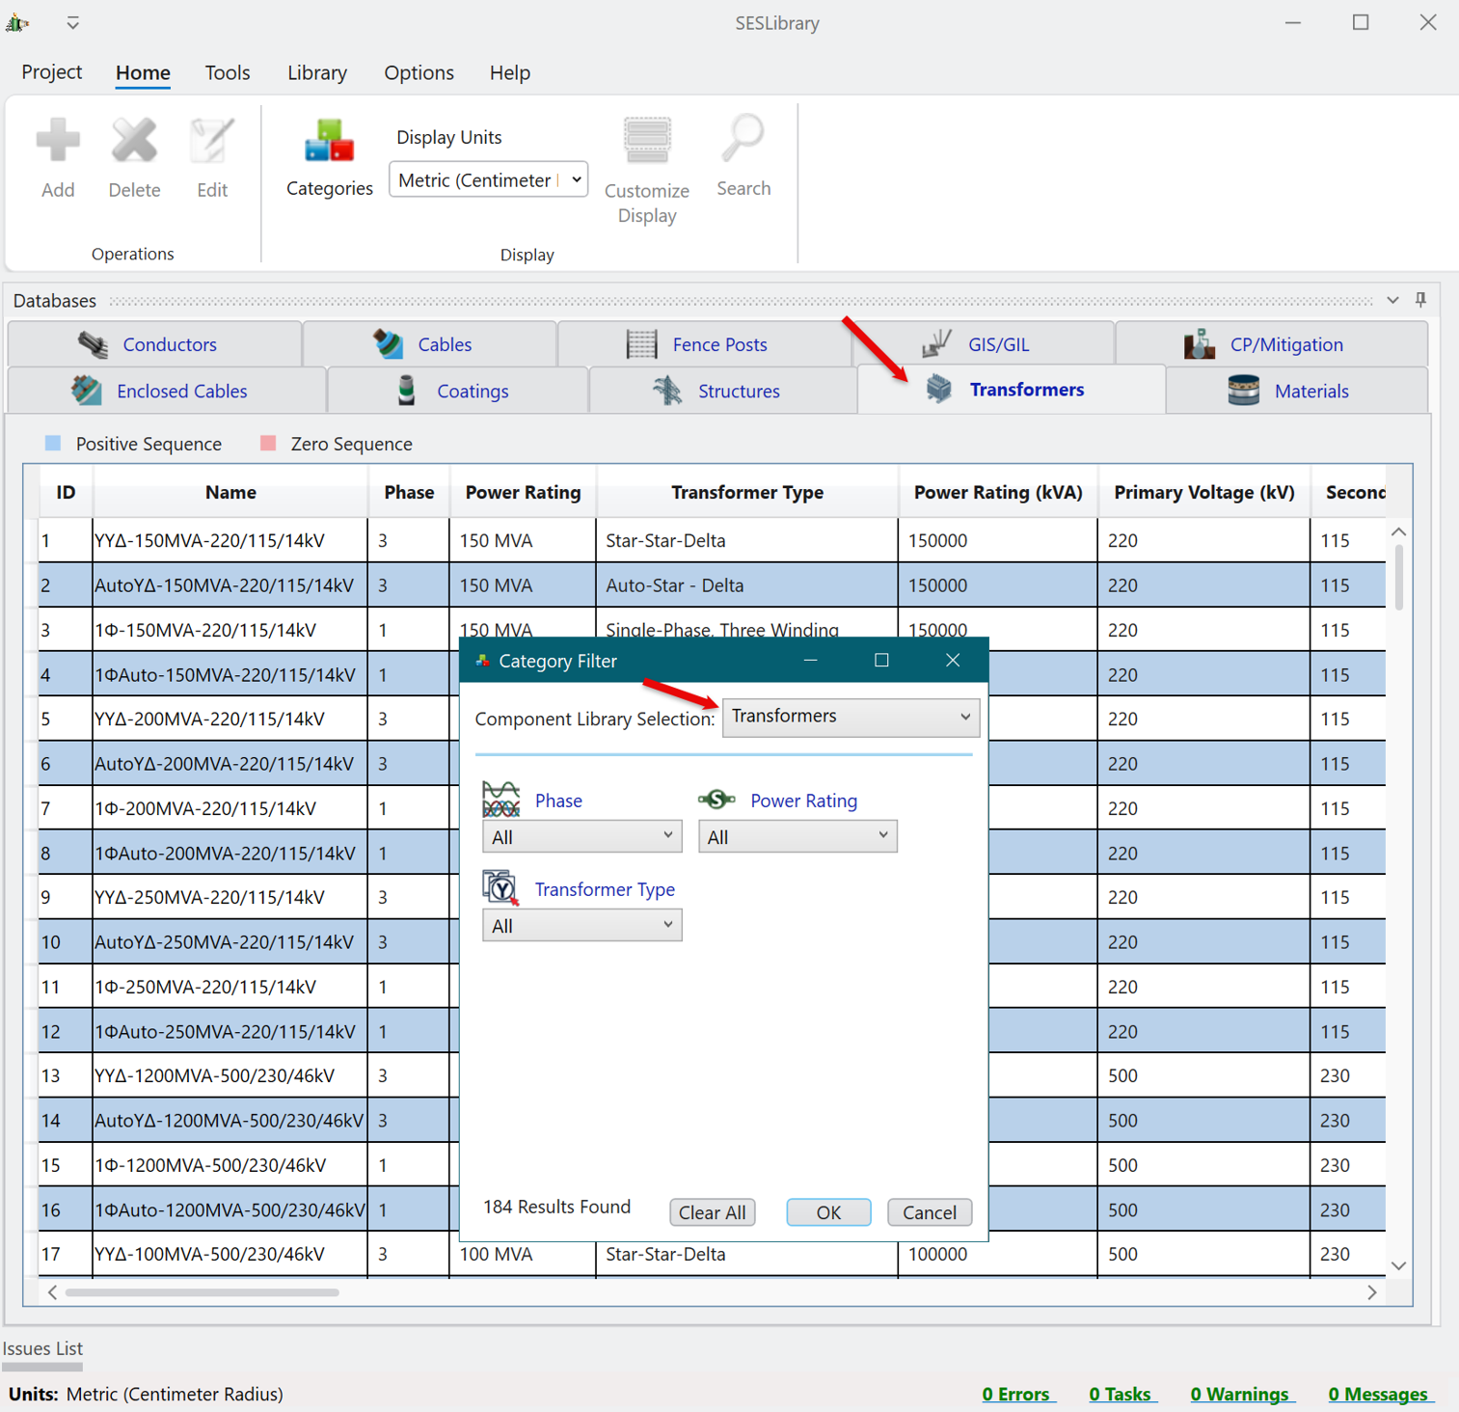Click the Auto-Star - Delta type cell

[747, 584]
